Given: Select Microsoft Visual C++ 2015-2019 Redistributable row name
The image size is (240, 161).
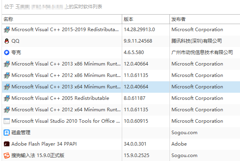Looking at the screenshot, I should 65,30.
